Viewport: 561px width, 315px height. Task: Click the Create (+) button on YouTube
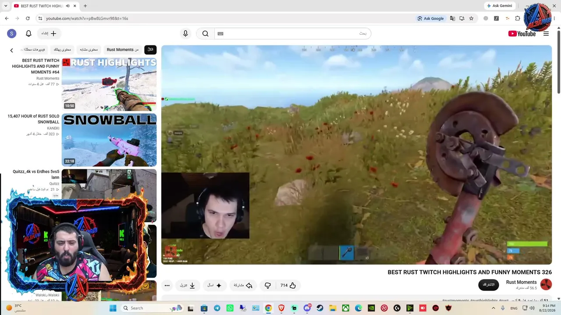(x=49, y=34)
